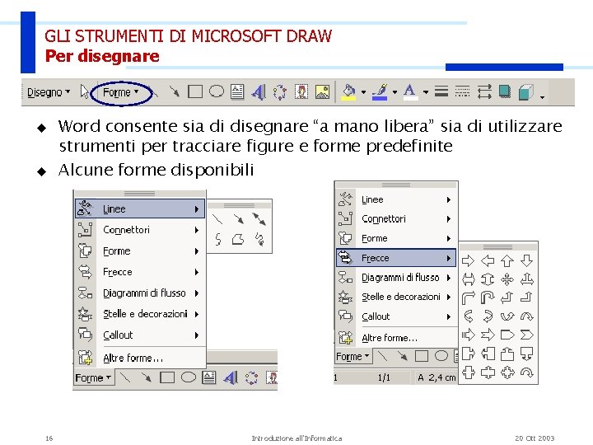Open Diagrammi di flusso in right menu
Image resolution: width=593 pixels, height=445 pixels.
pos(396,278)
